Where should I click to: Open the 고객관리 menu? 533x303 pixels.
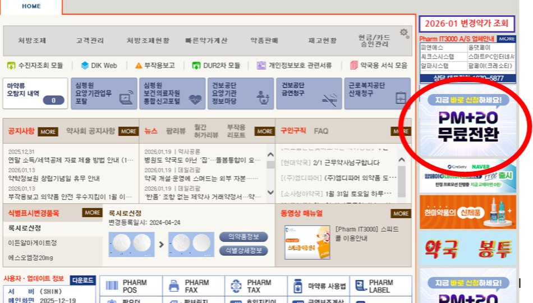[x=90, y=40]
